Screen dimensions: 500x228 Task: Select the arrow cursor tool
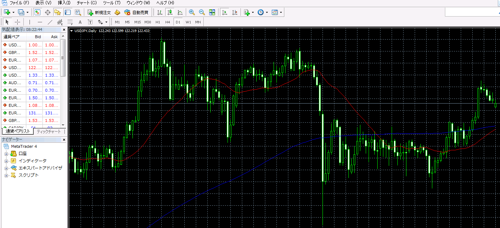point(7,22)
